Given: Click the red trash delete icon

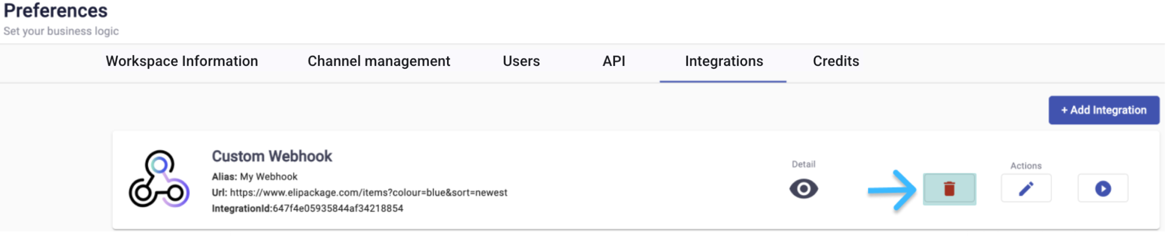Looking at the screenshot, I should (949, 189).
